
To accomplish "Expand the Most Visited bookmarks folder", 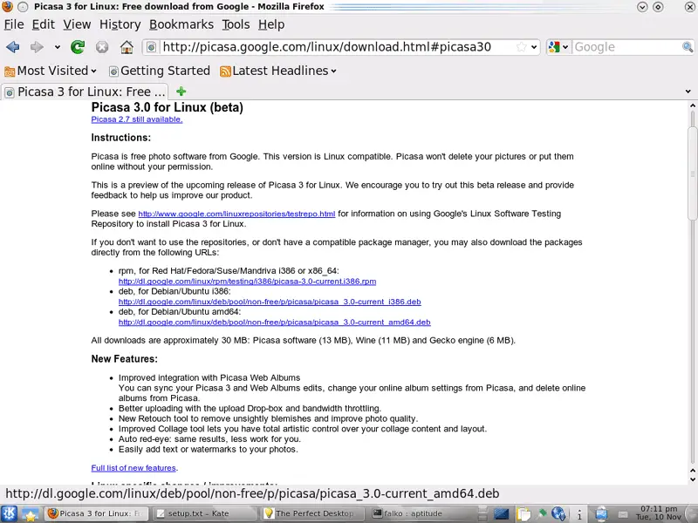I will (50, 71).
